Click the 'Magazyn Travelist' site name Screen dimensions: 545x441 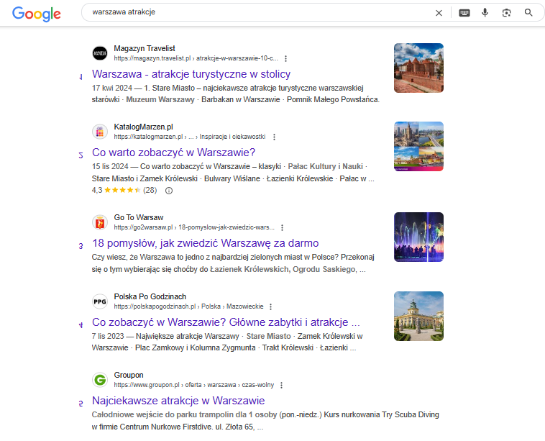click(x=145, y=48)
